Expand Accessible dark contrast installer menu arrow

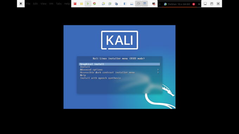coord(158,73)
